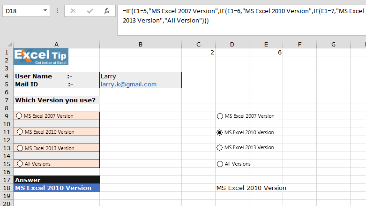Select row 17 header

[7, 180]
